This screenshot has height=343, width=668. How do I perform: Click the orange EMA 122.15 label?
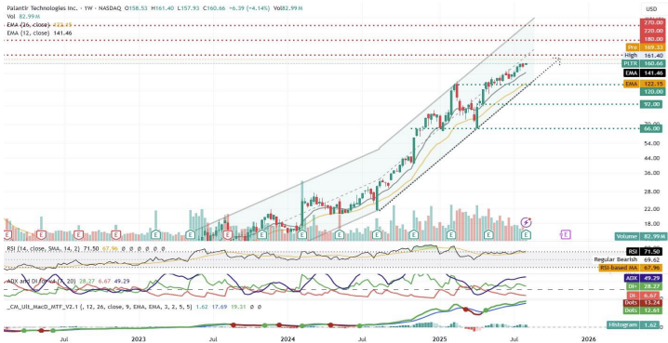[644, 84]
